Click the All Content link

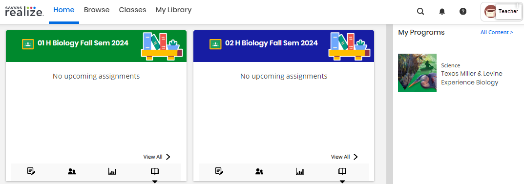pyautogui.click(x=497, y=32)
